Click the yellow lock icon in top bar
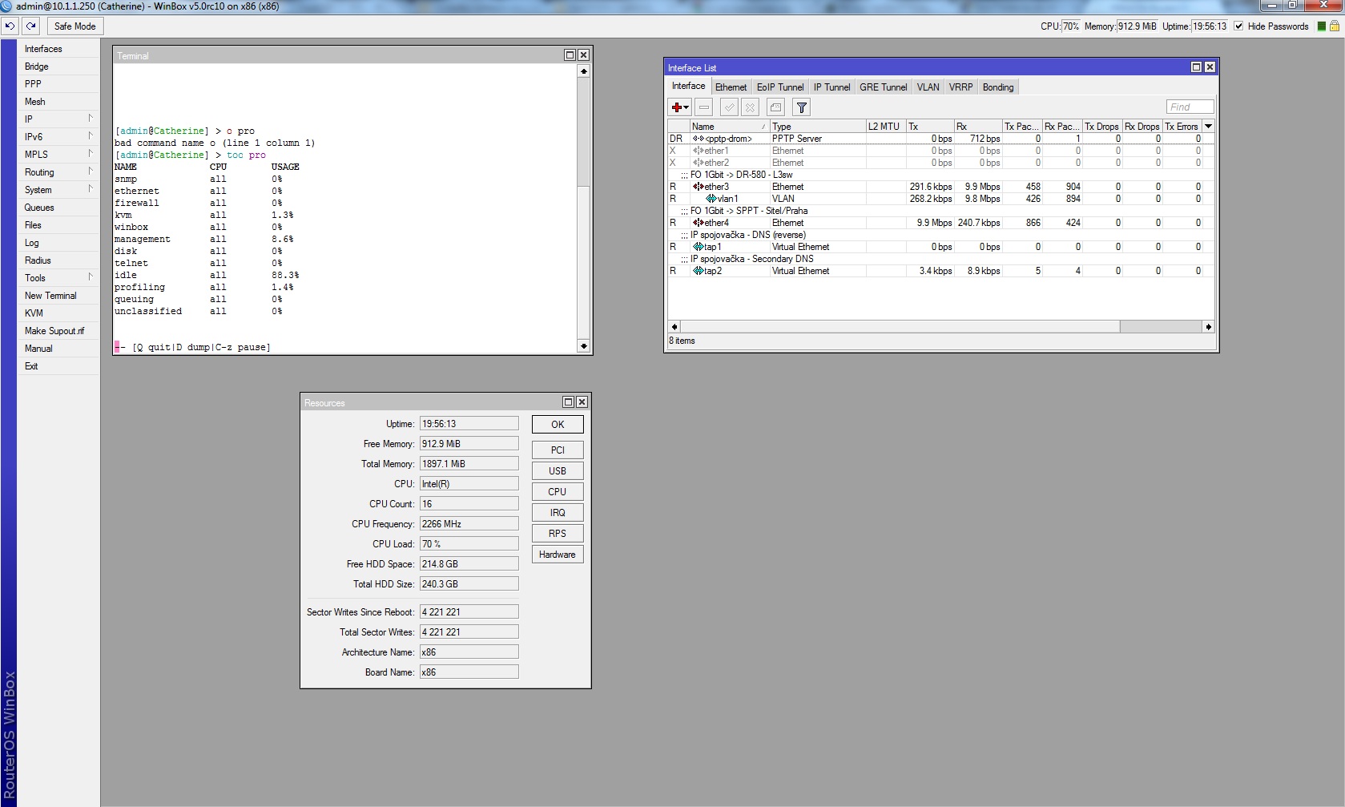The width and height of the screenshot is (1345, 807). [1335, 26]
